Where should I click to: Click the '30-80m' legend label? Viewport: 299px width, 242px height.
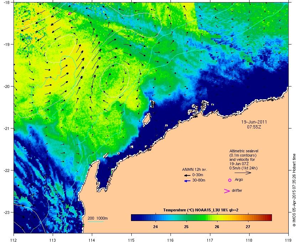pyautogui.click(x=199, y=180)
